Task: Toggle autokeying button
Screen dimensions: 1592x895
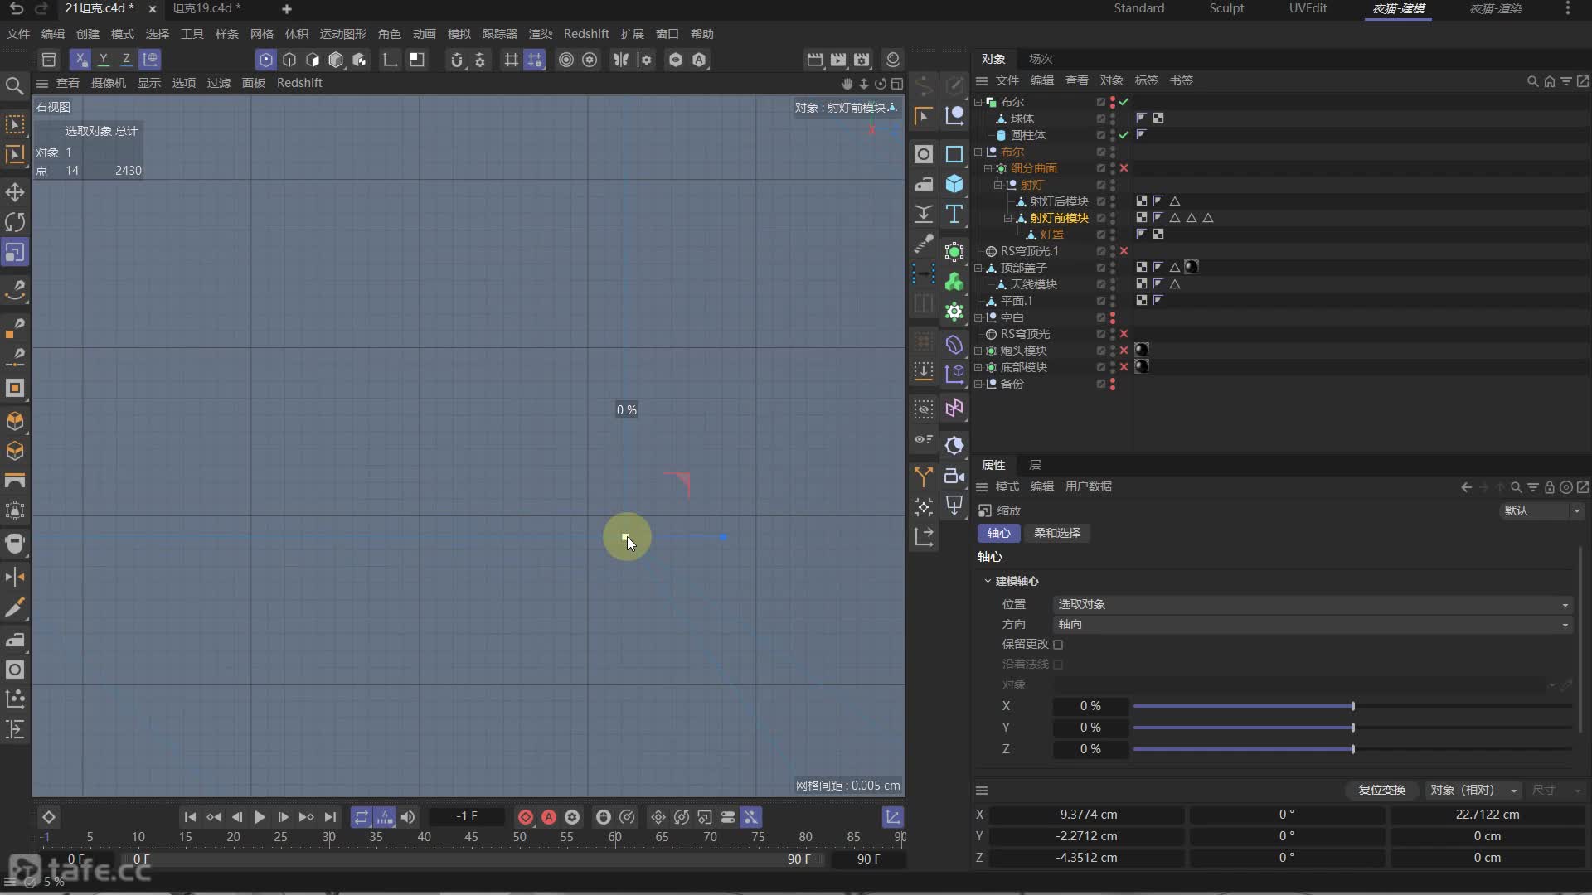Action: (549, 817)
